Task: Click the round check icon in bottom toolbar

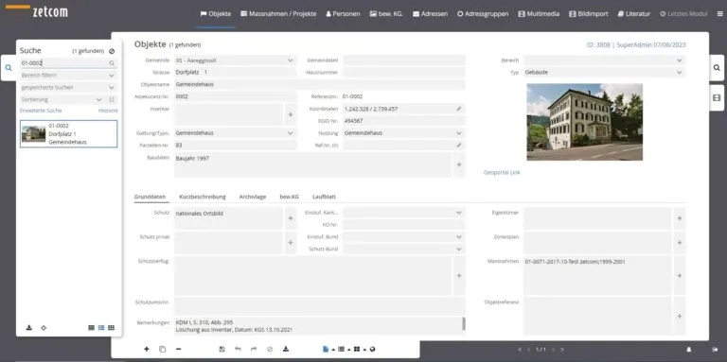Action: (x=270, y=349)
